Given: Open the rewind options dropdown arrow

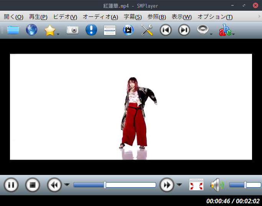Looking at the screenshot, I should pos(67,185).
